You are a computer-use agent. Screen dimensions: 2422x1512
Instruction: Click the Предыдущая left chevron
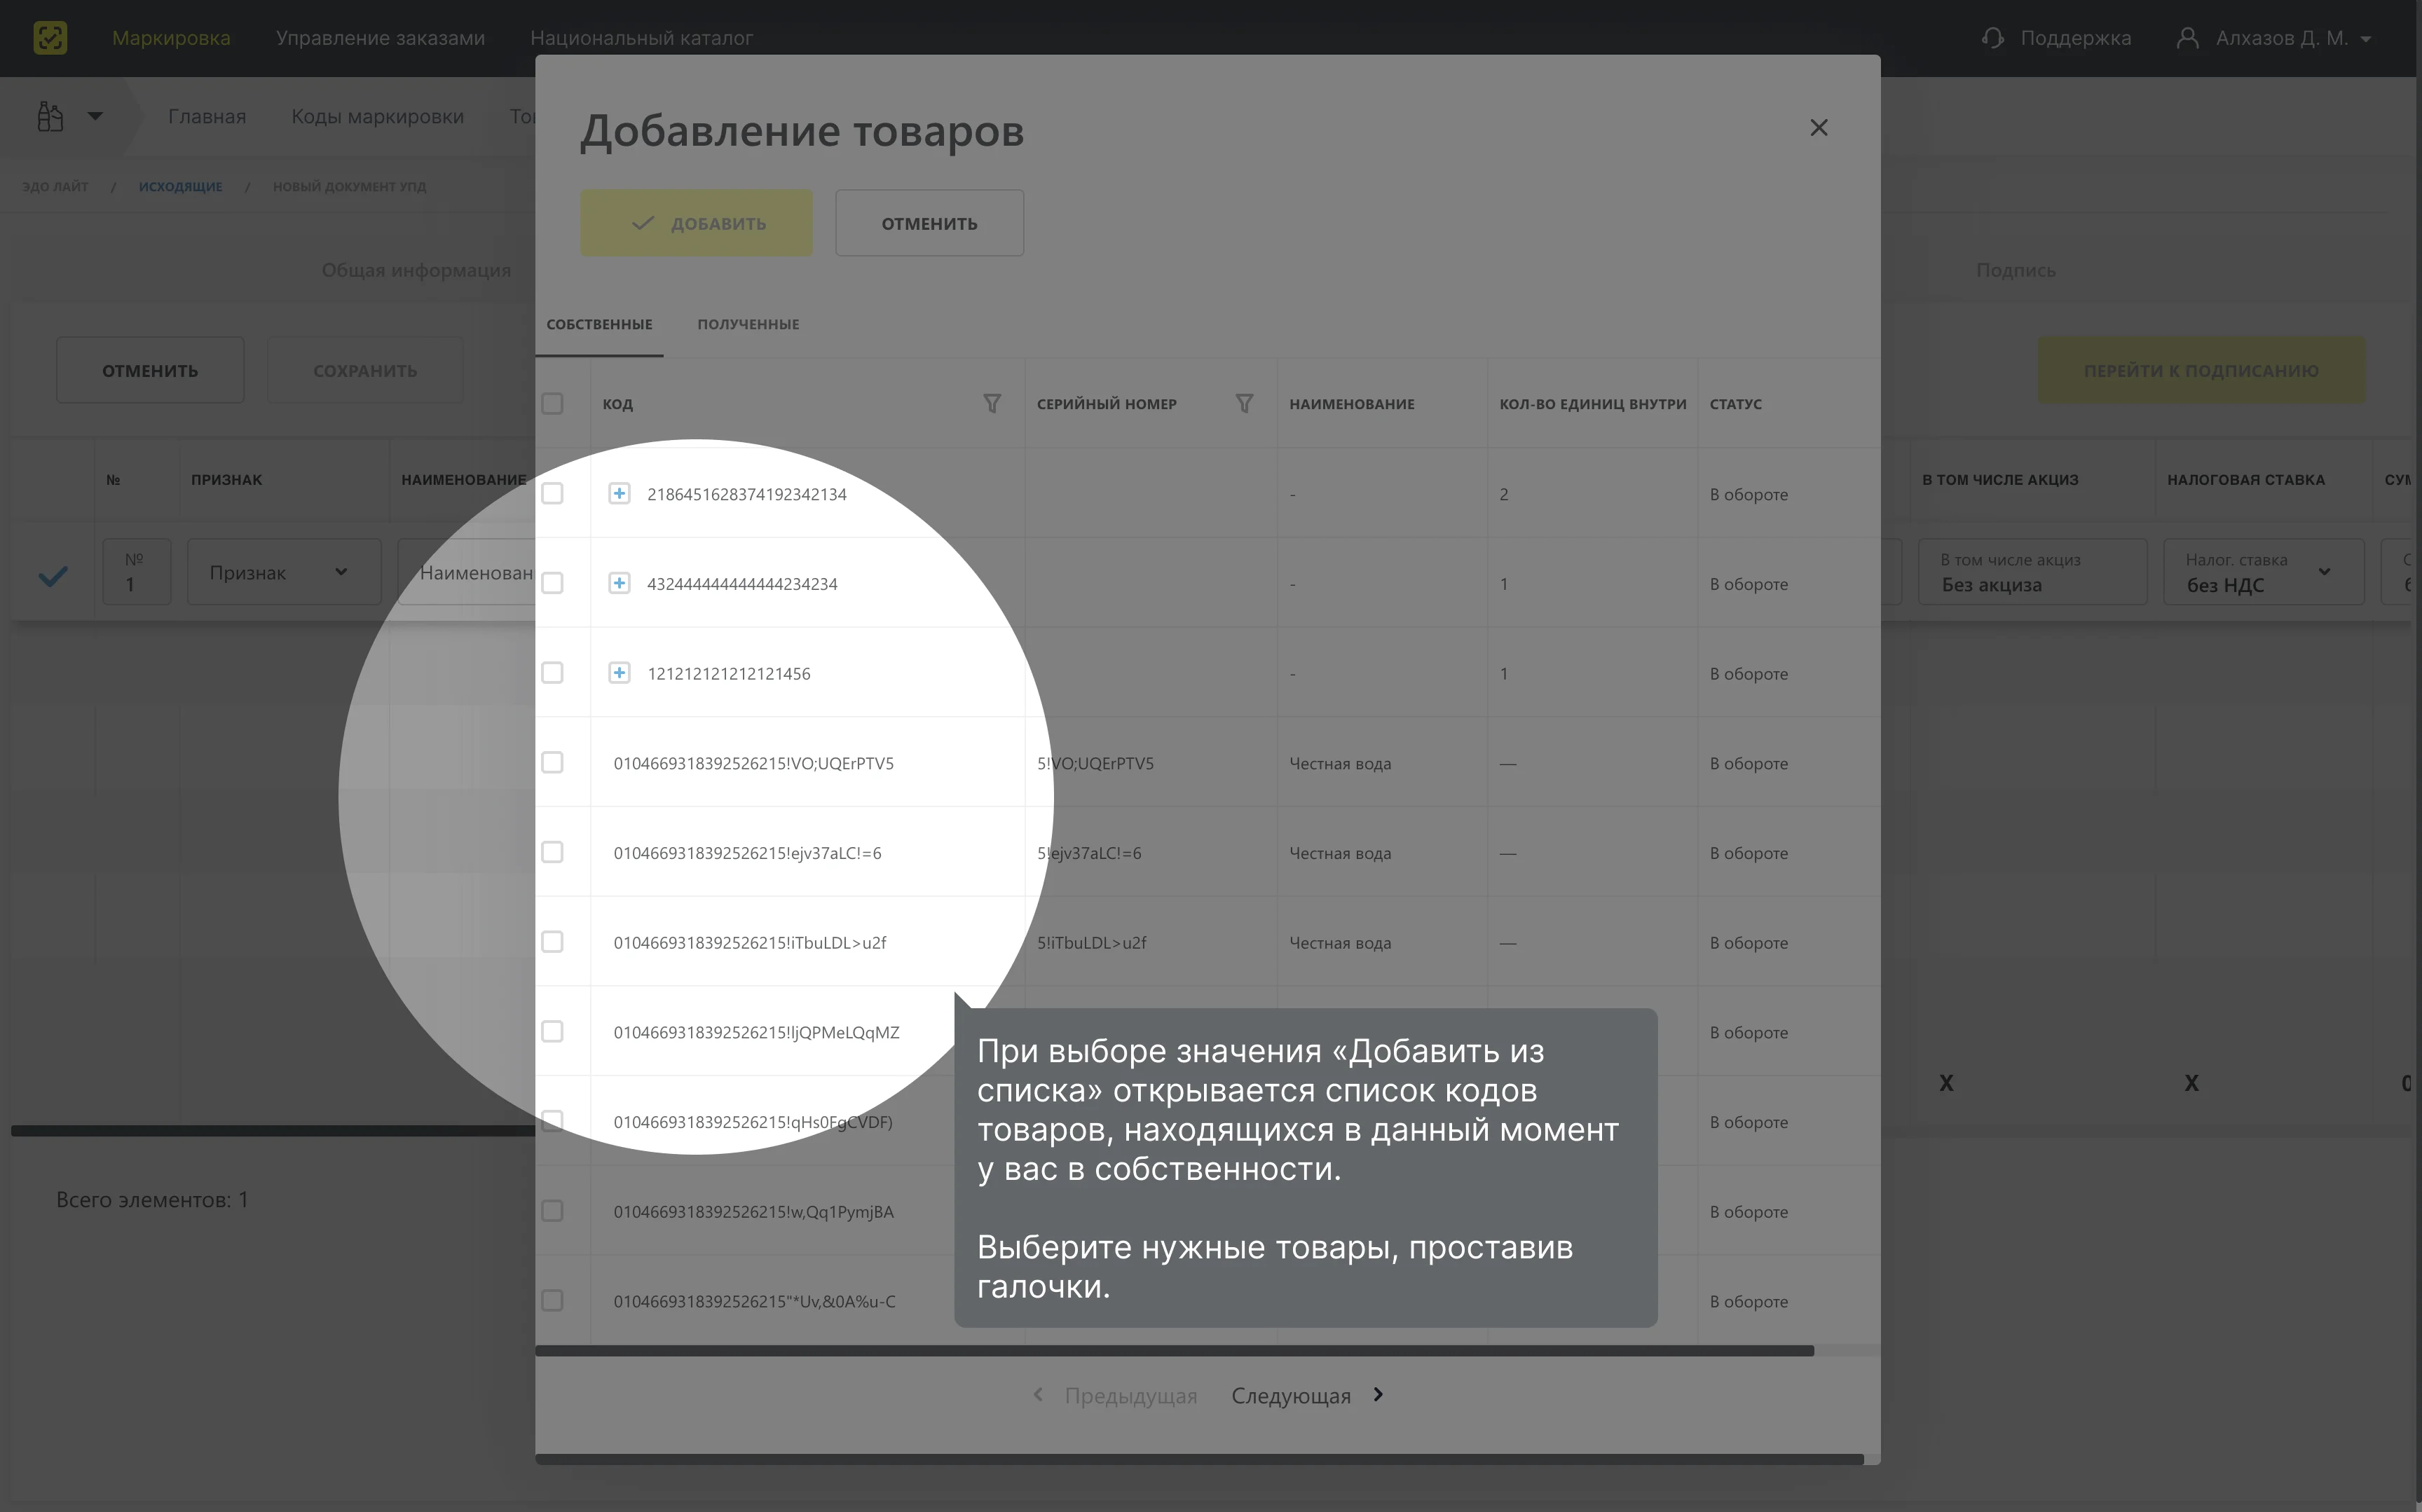pos(1038,1394)
